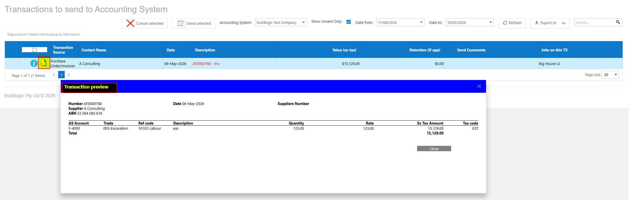This screenshot has height=200, width=630.
Task: Click the AT0000788 - Inv: description link
Action: tap(206, 64)
